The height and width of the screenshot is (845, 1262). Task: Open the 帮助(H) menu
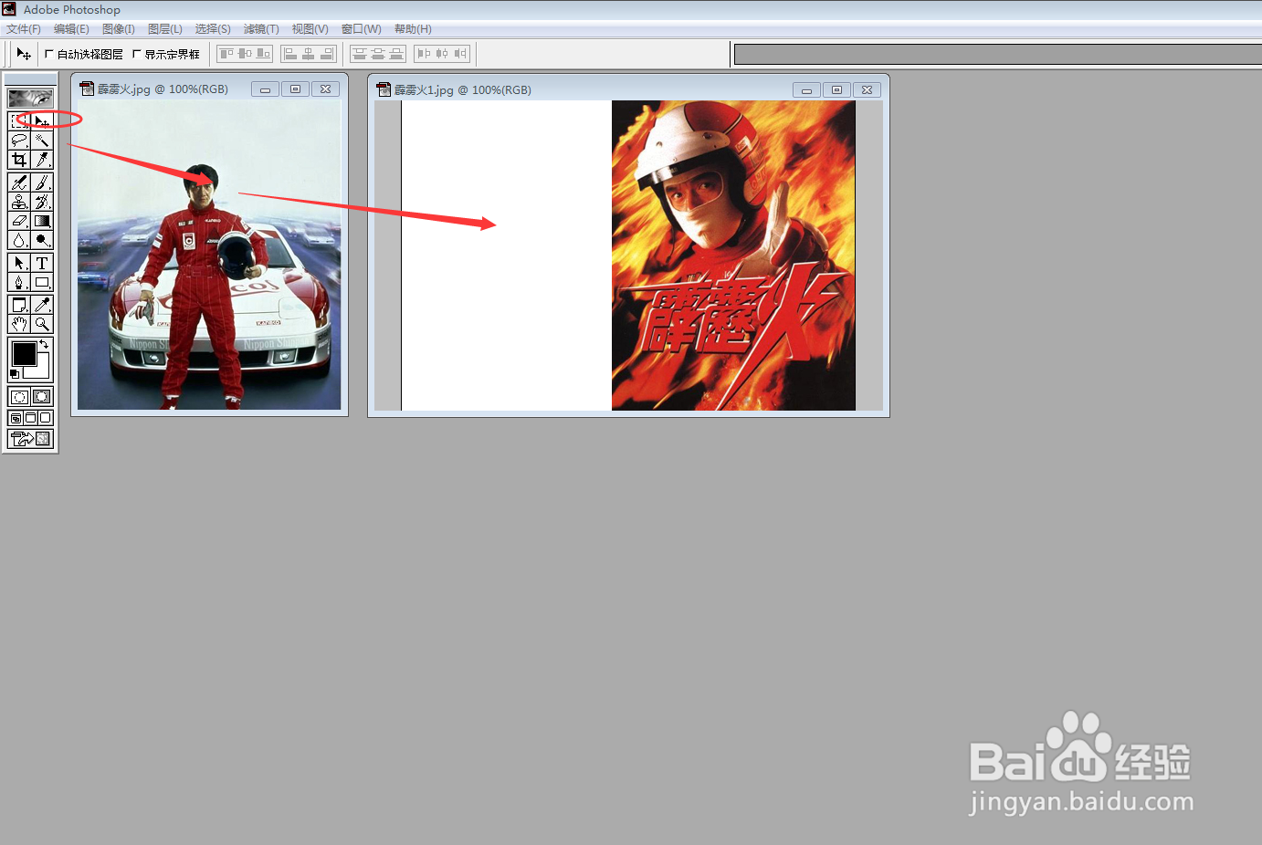(x=413, y=29)
